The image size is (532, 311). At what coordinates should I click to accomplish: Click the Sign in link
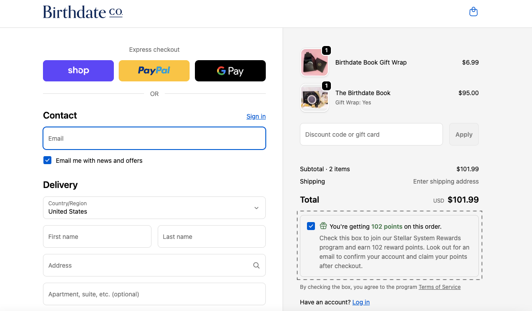[x=256, y=116]
